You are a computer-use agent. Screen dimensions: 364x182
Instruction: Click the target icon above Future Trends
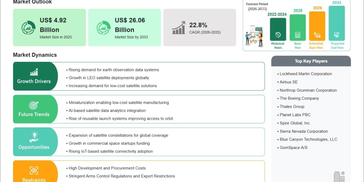tap(34, 105)
